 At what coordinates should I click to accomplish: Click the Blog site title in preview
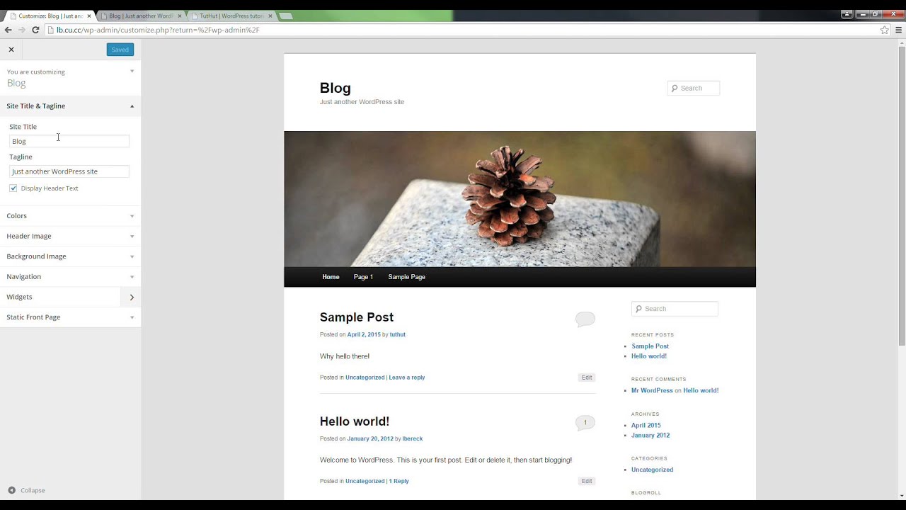pos(336,88)
